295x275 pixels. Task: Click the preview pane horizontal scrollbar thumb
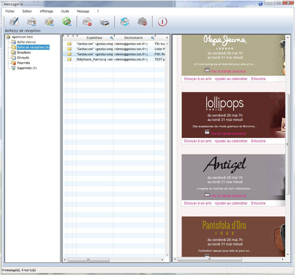tap(210, 259)
